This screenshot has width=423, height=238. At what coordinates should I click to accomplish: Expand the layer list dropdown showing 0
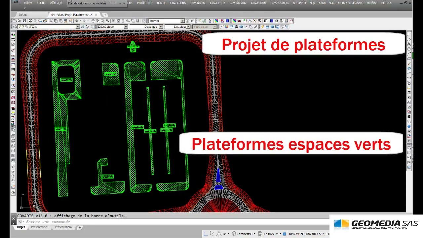click(x=77, y=26)
